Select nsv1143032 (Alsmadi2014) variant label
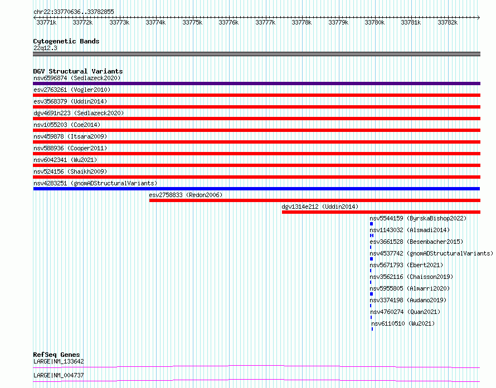 point(410,230)
